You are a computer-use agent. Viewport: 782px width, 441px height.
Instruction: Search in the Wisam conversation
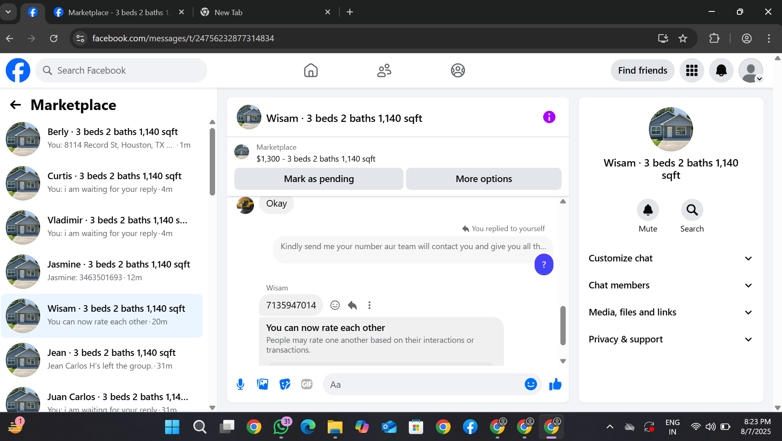[x=692, y=210]
